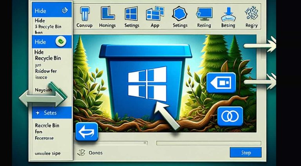Select the top Hide menu entry
Viewport: 301px width, 166px height.
52,10
